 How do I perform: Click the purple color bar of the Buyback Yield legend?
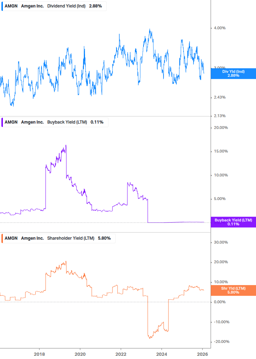tap(2, 122)
